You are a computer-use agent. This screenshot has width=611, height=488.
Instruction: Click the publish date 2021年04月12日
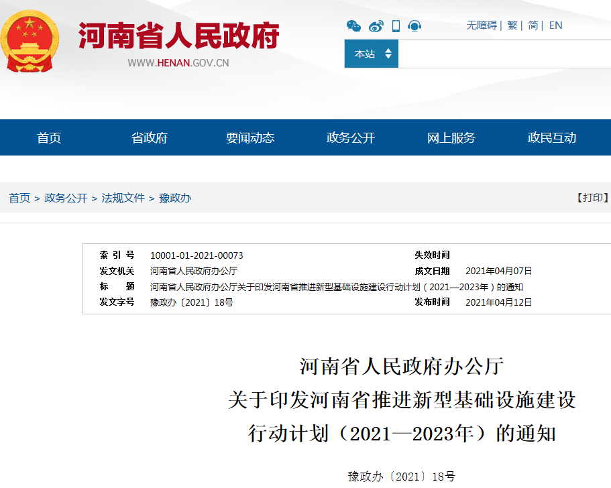(x=499, y=302)
